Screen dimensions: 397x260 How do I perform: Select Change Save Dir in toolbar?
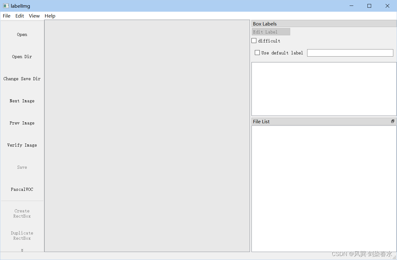(x=22, y=79)
